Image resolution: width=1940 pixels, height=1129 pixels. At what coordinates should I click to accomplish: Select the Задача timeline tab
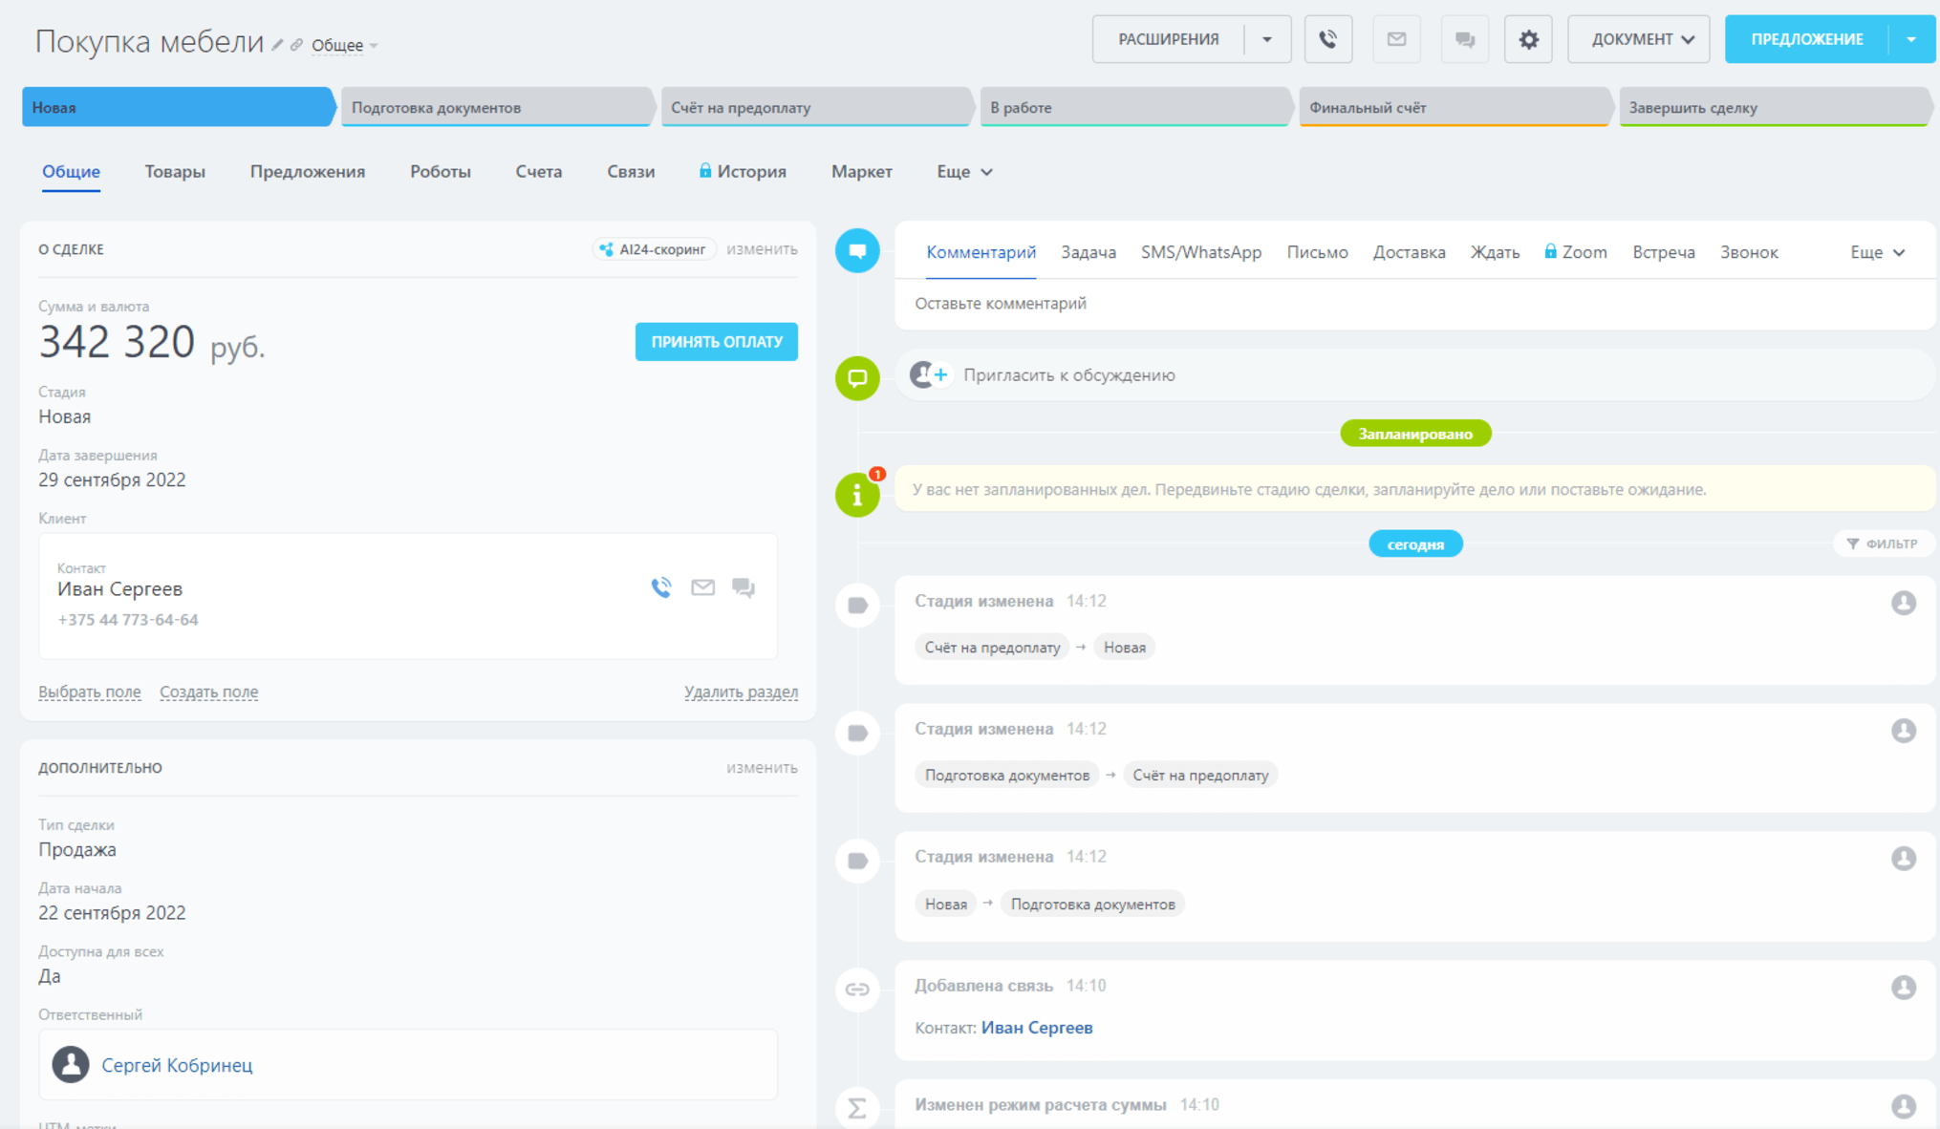point(1089,252)
